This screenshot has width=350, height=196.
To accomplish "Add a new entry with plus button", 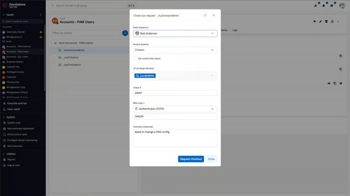I will click(x=125, y=33).
